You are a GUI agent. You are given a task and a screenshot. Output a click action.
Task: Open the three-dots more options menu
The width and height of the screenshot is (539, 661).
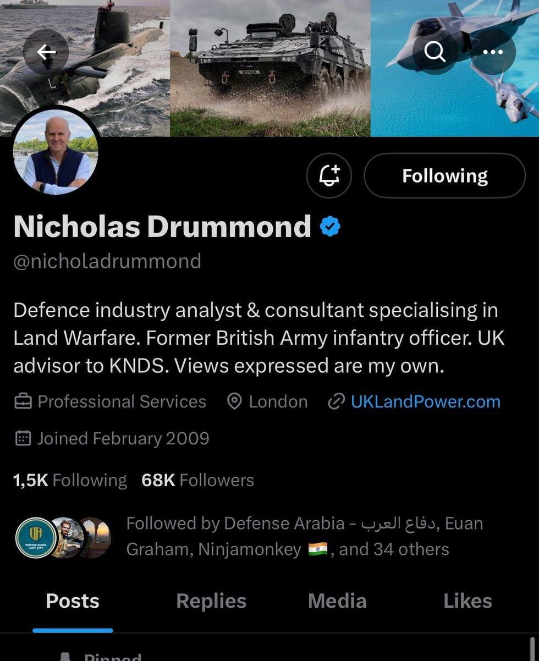493,52
